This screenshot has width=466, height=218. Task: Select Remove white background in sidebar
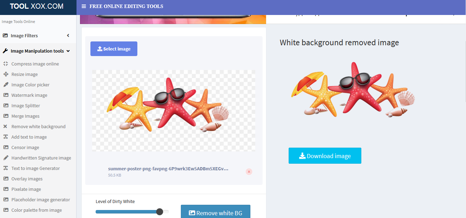tap(38, 126)
